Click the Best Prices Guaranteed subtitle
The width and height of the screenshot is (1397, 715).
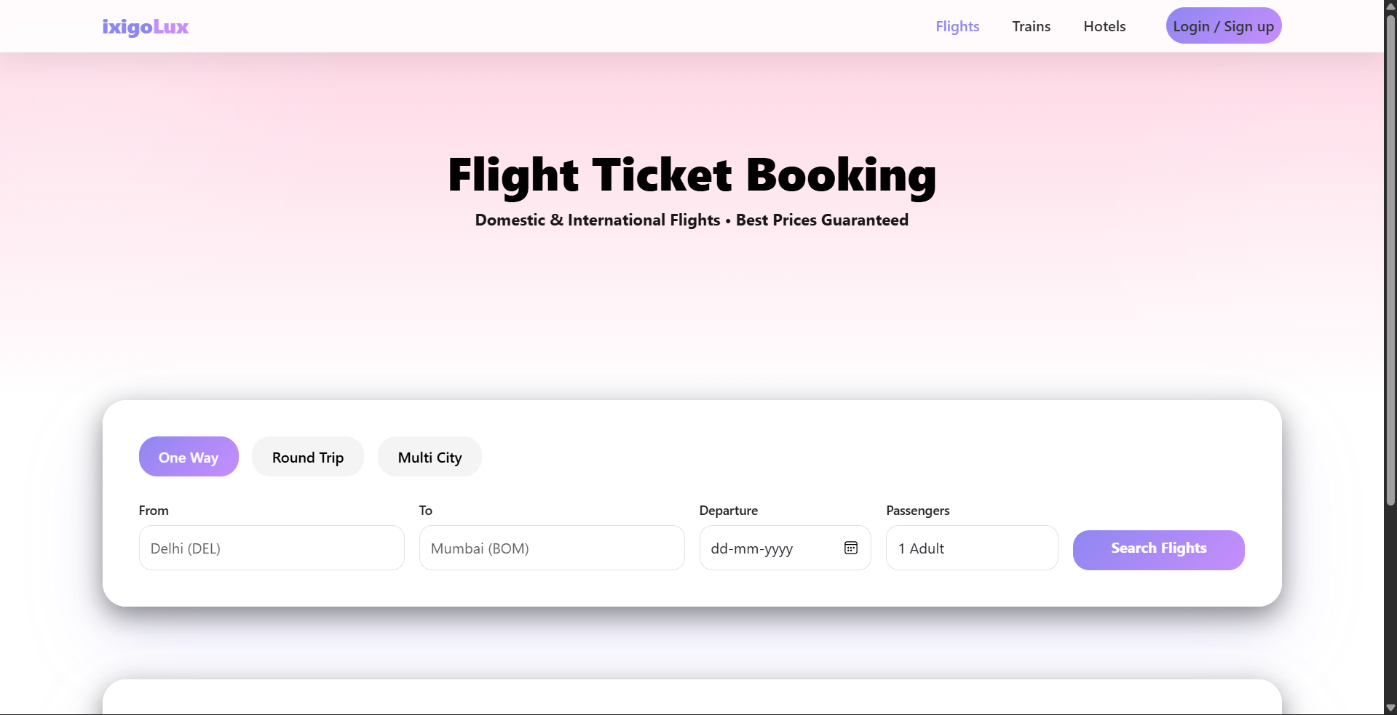pos(822,220)
